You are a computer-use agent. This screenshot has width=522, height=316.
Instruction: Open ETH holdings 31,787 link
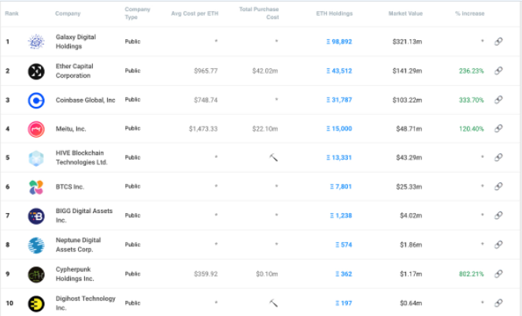339,100
